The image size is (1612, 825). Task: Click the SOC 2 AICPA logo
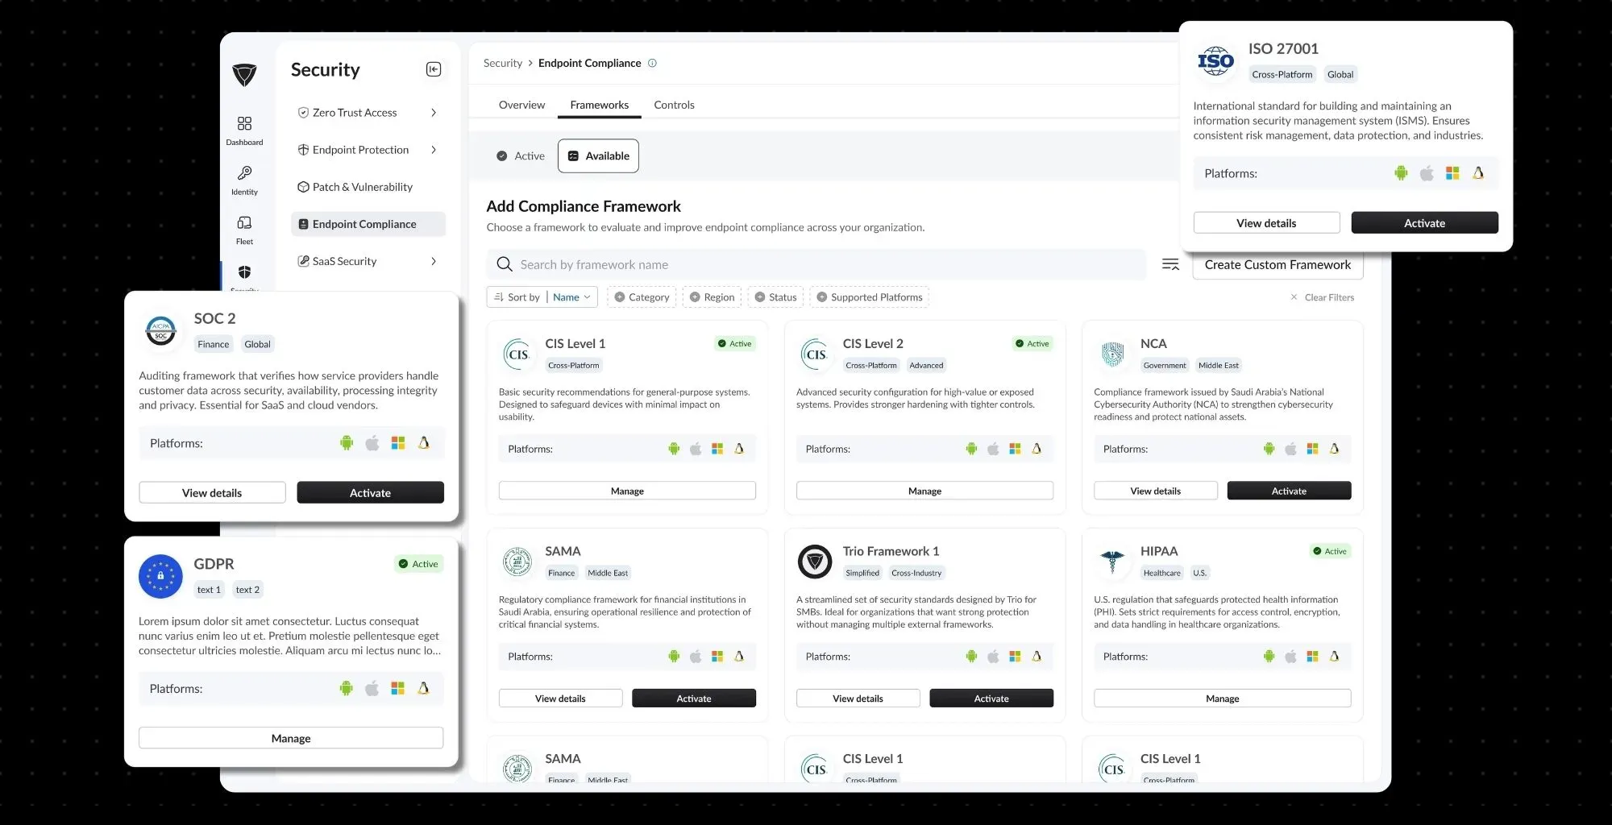(161, 330)
